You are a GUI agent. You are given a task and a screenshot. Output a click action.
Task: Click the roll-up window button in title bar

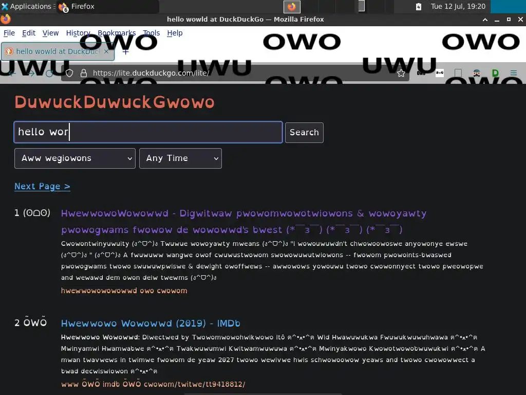[x=485, y=20]
